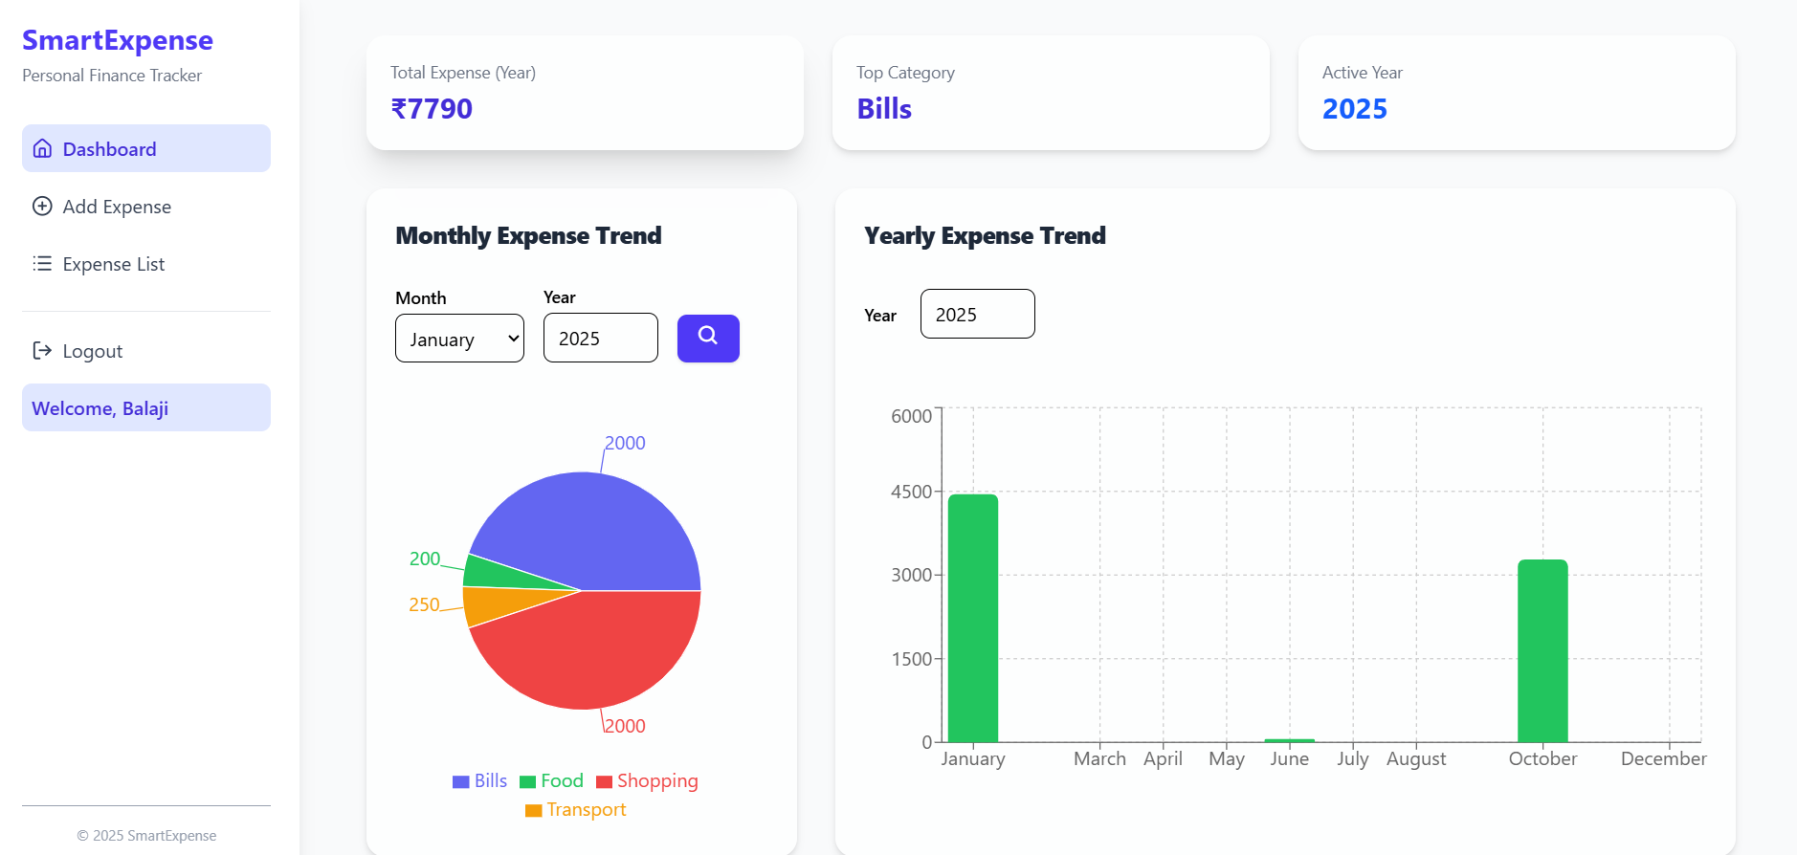Open the Add Expense page
Image resolution: width=1797 pixels, height=855 pixels.
point(146,206)
